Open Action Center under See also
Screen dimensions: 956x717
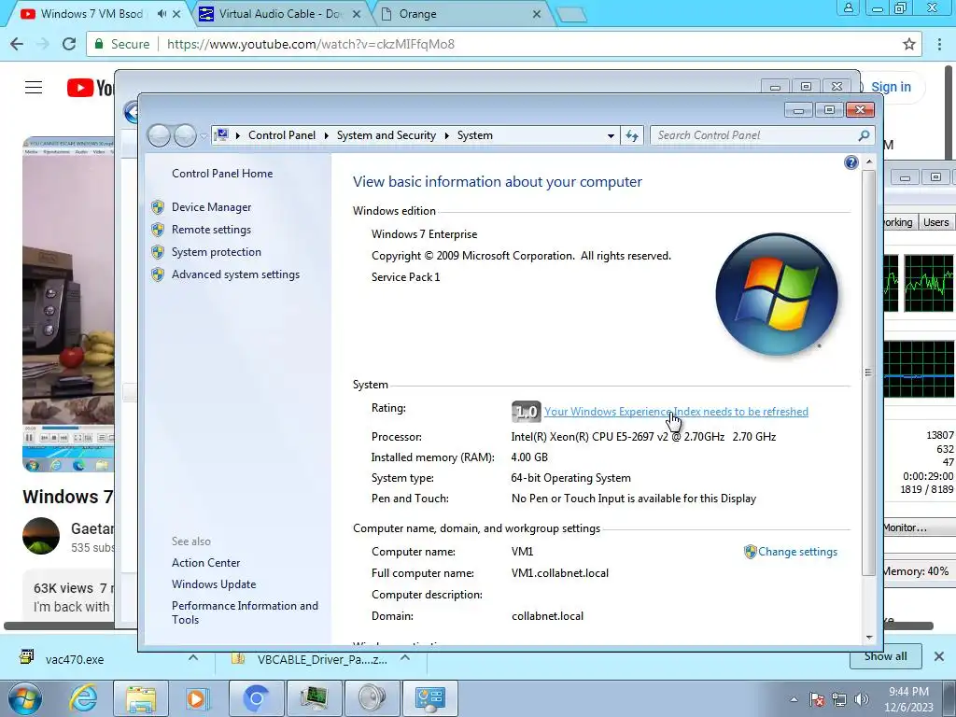[205, 563]
